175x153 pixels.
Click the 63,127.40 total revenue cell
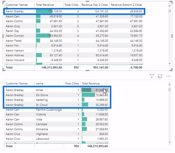56,55
